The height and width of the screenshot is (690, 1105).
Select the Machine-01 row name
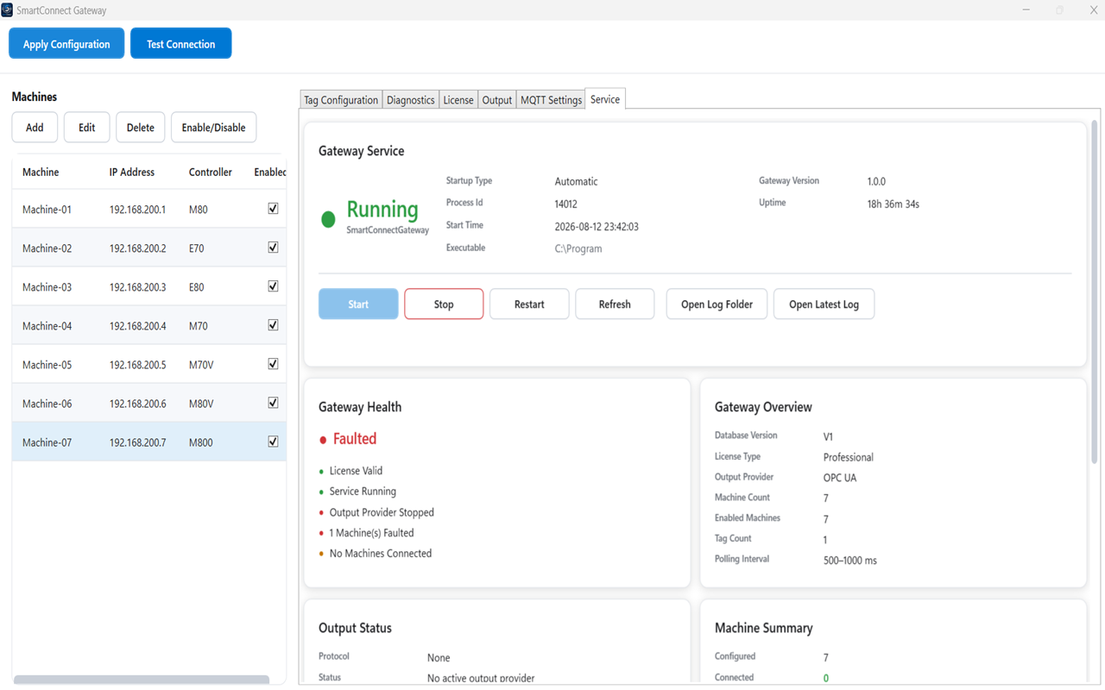(47, 210)
